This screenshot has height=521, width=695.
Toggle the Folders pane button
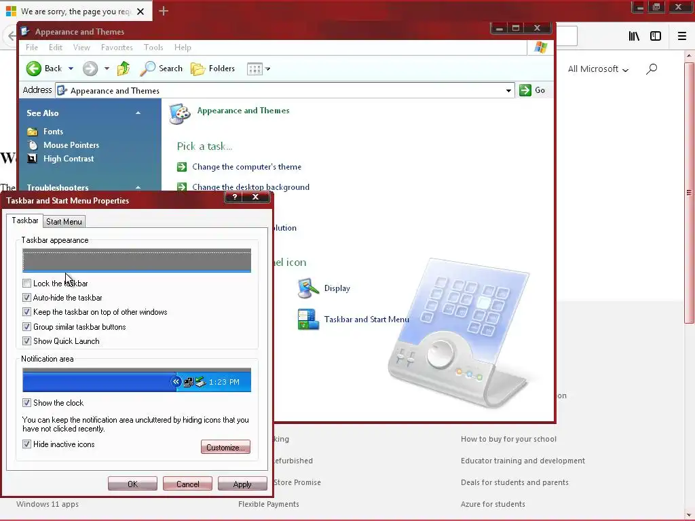click(x=212, y=69)
